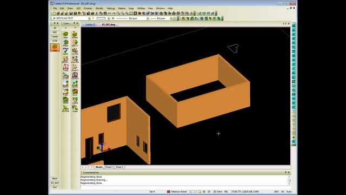Select the Model layout tab
The height and width of the screenshot is (195, 346).
(x=99, y=167)
